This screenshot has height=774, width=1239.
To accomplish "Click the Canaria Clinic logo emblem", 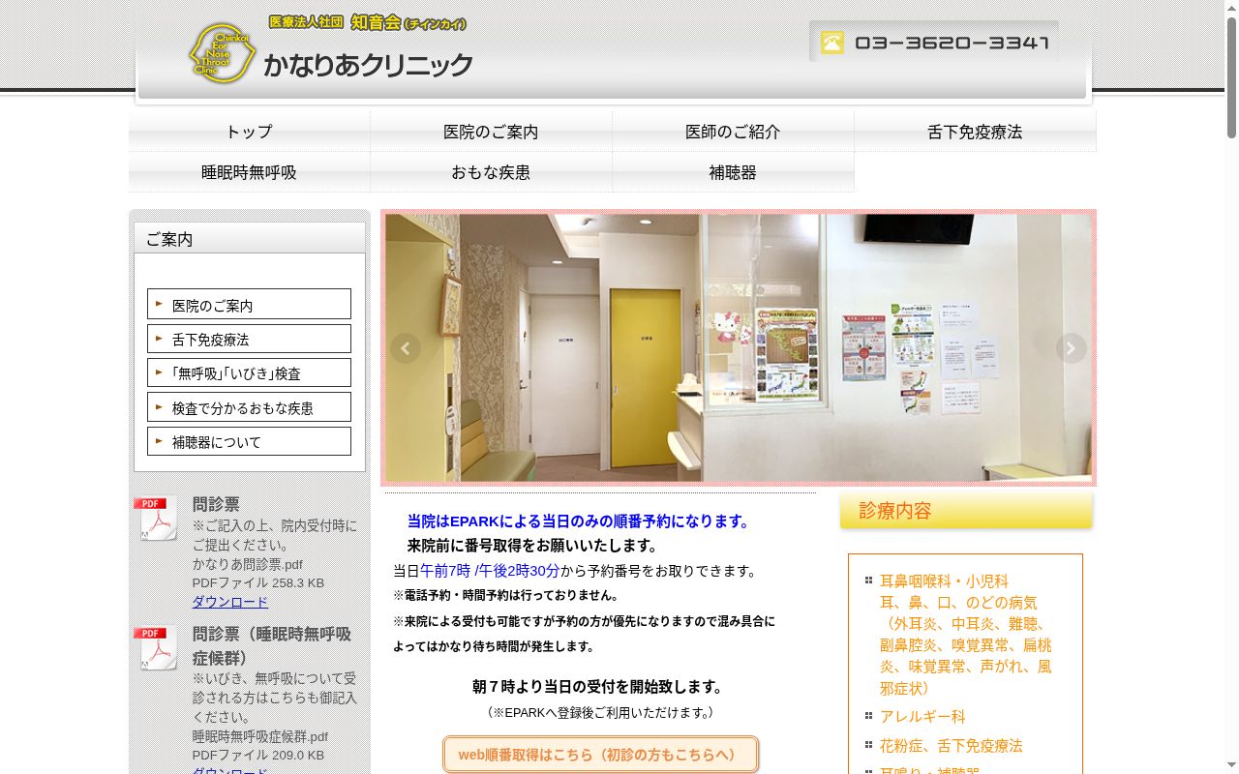I will (x=222, y=53).
